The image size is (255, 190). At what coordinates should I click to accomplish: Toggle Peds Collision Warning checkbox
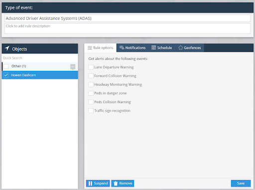coord(91,102)
